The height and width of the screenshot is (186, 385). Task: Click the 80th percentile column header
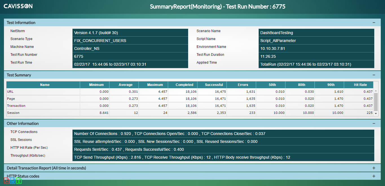[x=300, y=85]
